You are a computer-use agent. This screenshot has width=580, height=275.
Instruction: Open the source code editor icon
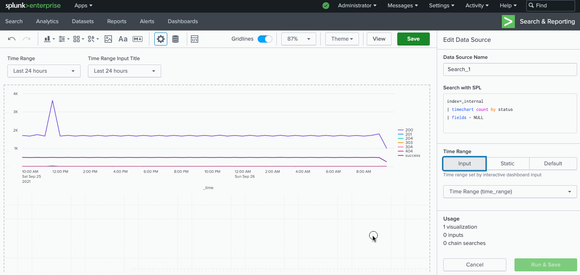195,39
